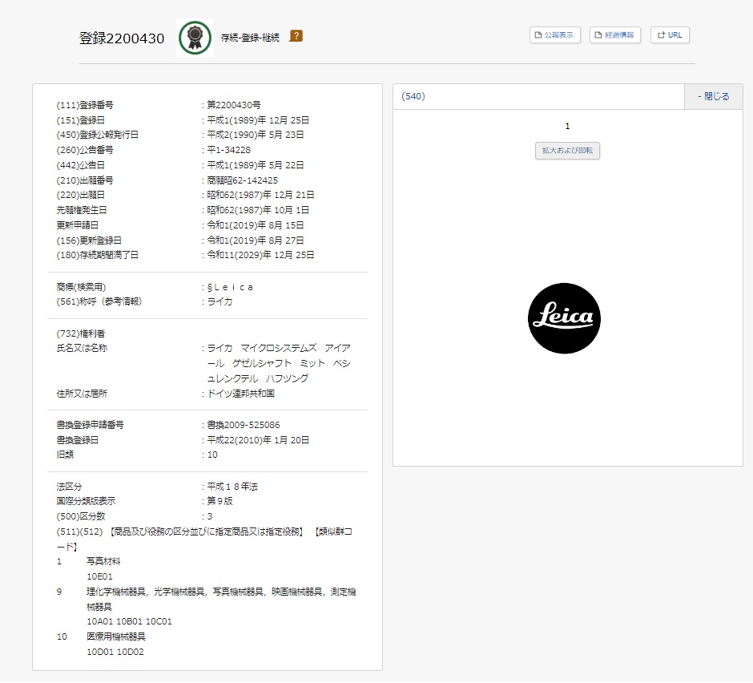Viewport: 753px width, 683px height.
Task: Click the class 10 goods 医療用機械器具
Action: click(116, 637)
